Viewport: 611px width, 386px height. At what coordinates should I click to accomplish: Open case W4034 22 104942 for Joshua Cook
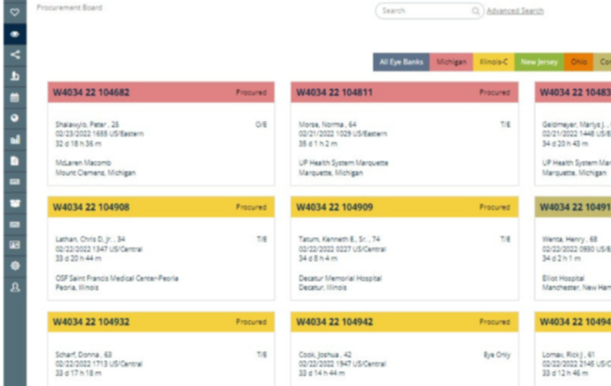(x=404, y=322)
